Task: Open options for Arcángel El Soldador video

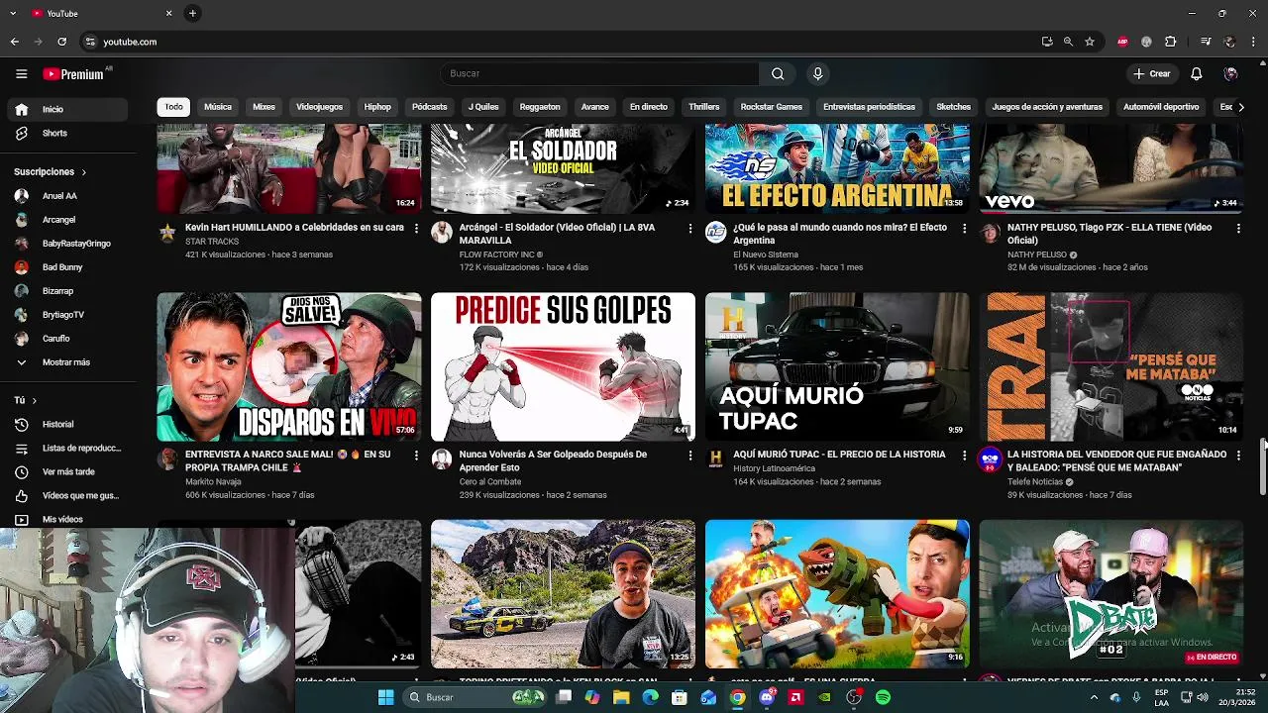Action: click(690, 228)
